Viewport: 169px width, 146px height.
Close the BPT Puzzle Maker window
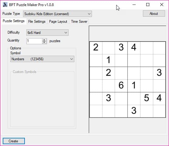[162, 5]
